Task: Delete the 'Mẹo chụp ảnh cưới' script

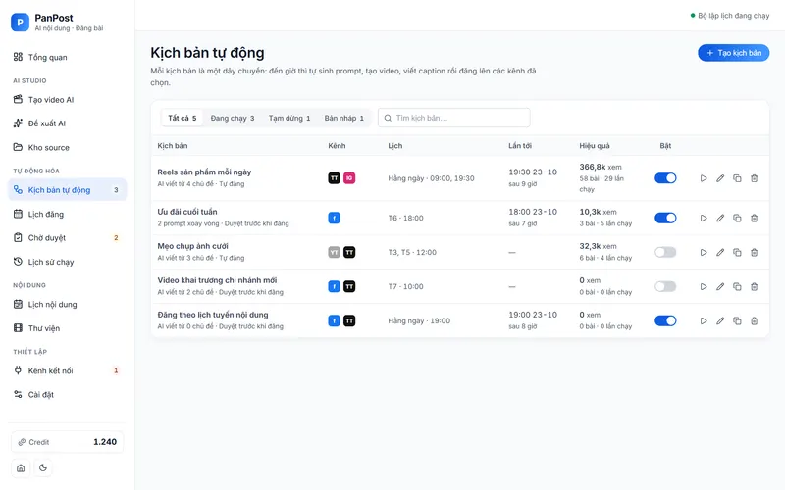Action: click(754, 253)
